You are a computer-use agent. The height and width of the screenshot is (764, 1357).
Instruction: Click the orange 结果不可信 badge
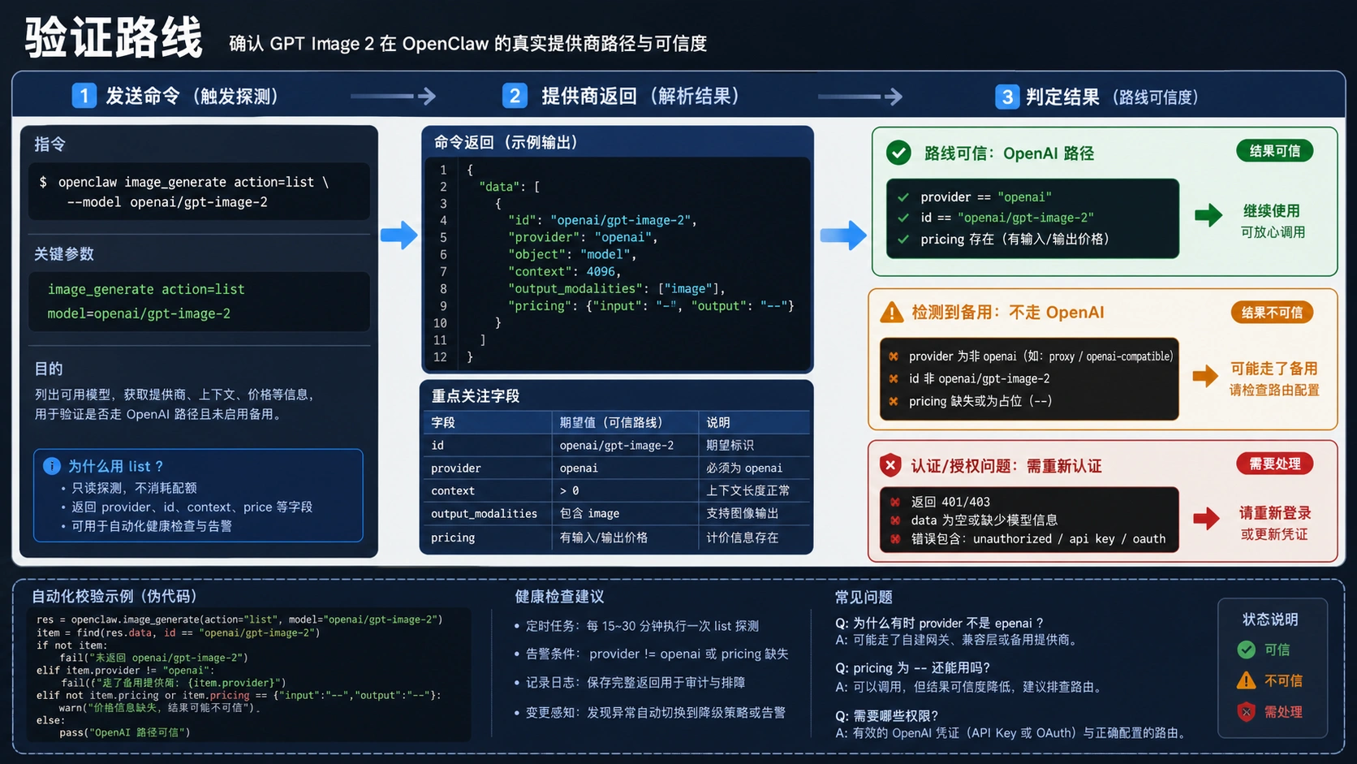pyautogui.click(x=1272, y=313)
